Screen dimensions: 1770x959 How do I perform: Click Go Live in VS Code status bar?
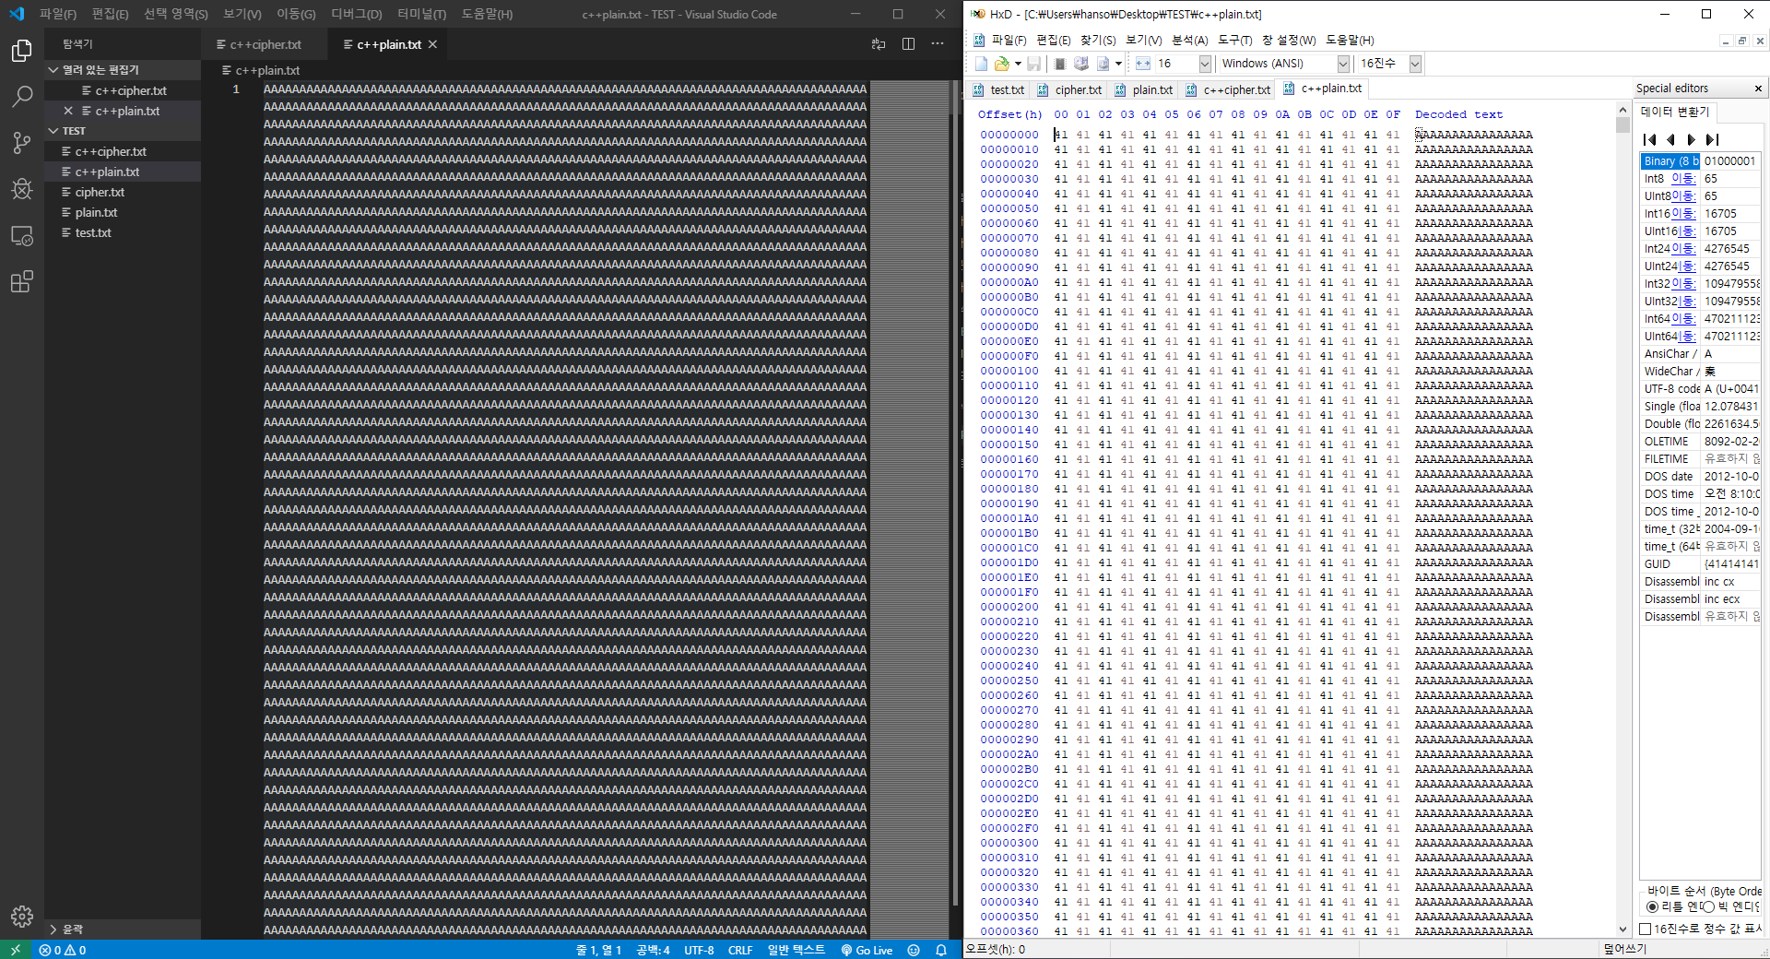point(867,950)
